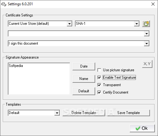Close the Settings window
Viewport: 158px width, 136px height.
pos(153,4)
